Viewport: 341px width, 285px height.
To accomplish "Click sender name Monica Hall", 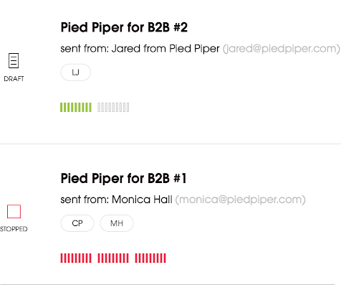I will point(142,200).
